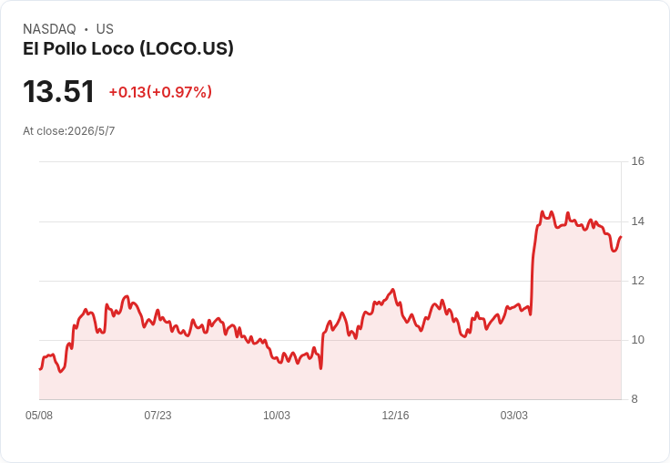Viewport: 670px width, 463px height.
Task: Click the US market label
Action: (x=105, y=29)
